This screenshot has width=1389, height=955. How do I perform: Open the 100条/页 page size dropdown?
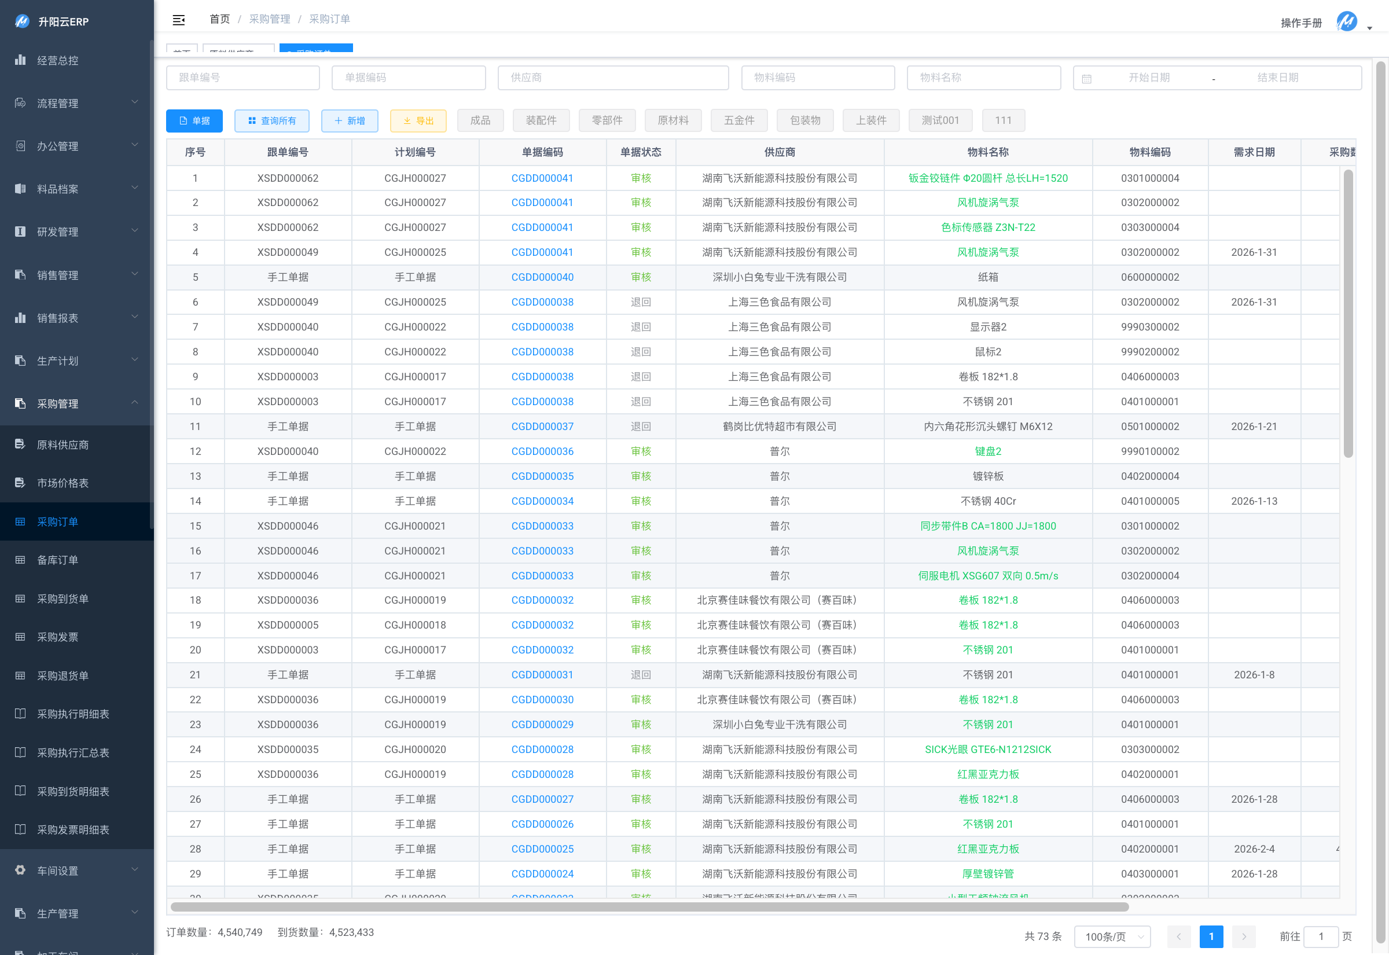click(1111, 936)
